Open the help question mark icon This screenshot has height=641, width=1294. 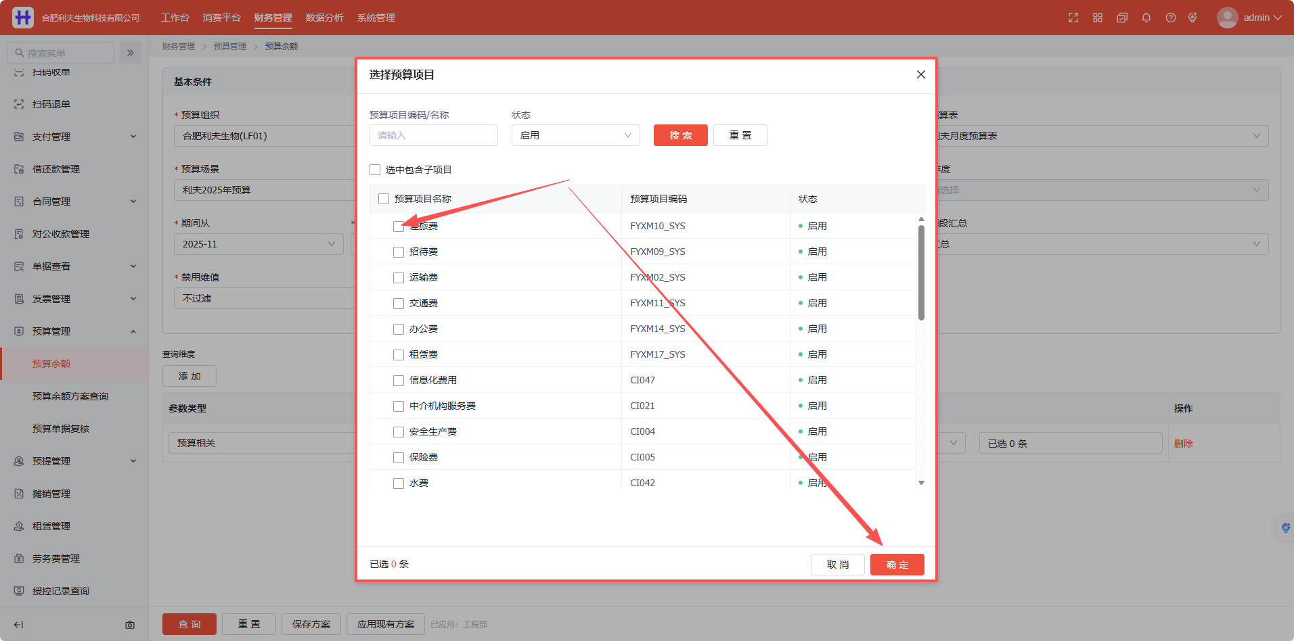[x=1171, y=18]
